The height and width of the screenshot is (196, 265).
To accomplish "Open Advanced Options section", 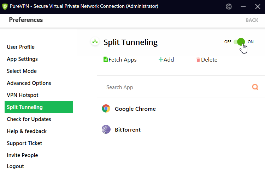I will coord(29,83).
